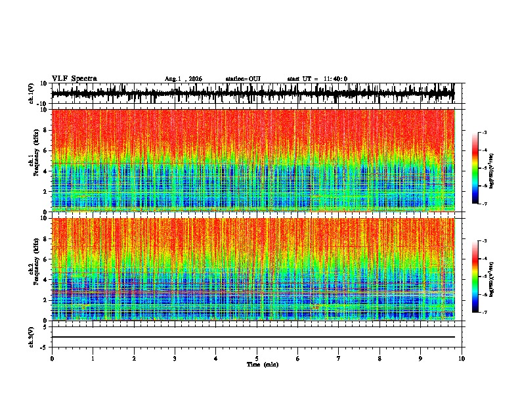Click the '-7' label on the ch.1 color bar
Screen dimensions: 520x402
click(x=484, y=204)
